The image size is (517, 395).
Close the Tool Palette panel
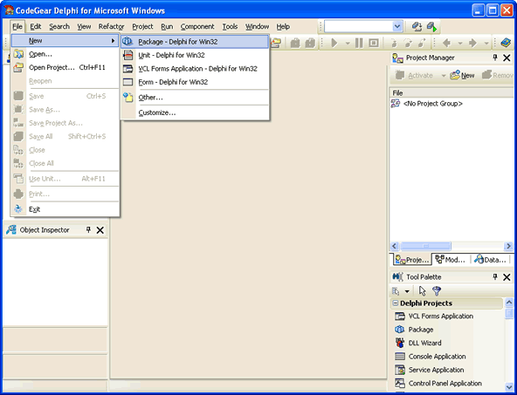click(x=507, y=277)
